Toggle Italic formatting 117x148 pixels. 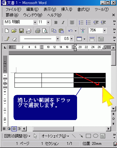[63, 22]
